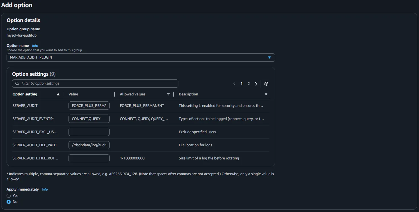This screenshot has width=419, height=212.
Task: Click the SERVER_AUDIT_FILE_PATH value field
Action: (89, 145)
